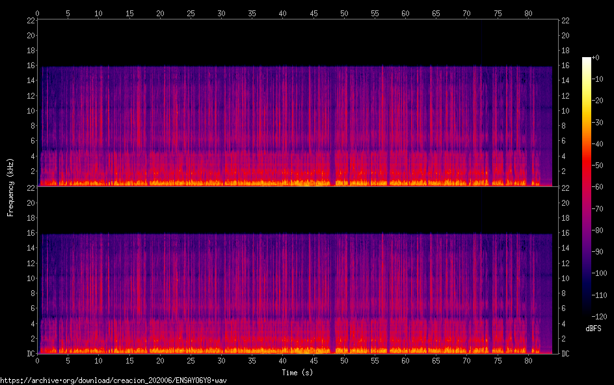Click the white top end of the color bar
This screenshot has height=385, width=614.
[x=587, y=60]
